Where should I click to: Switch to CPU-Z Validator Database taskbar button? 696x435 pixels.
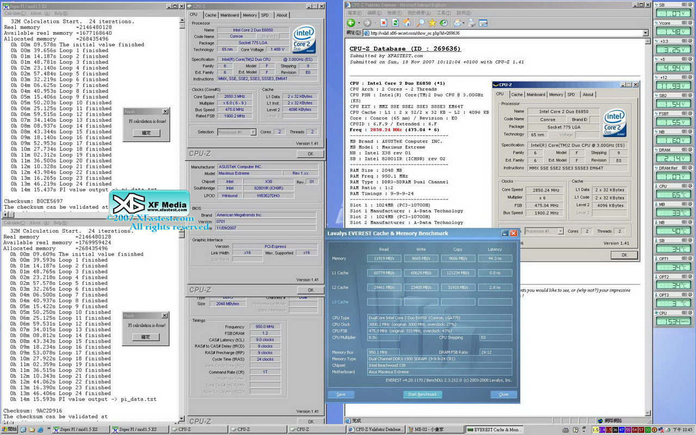(376, 430)
